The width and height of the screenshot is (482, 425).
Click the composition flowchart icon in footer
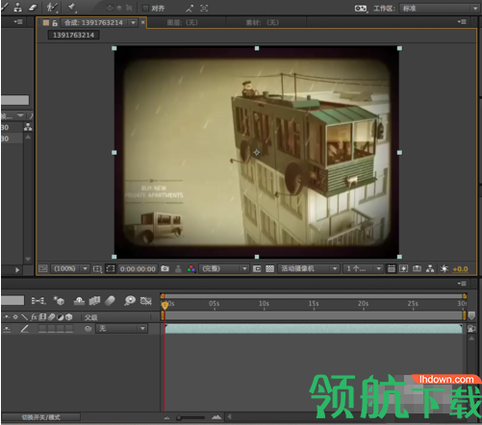click(x=430, y=268)
